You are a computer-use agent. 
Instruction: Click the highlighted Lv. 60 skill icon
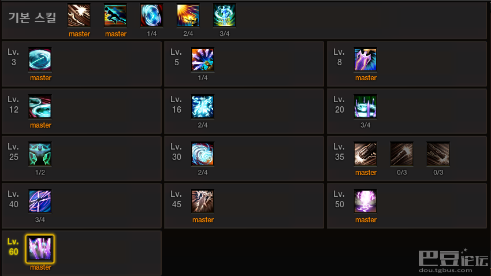[40, 249]
